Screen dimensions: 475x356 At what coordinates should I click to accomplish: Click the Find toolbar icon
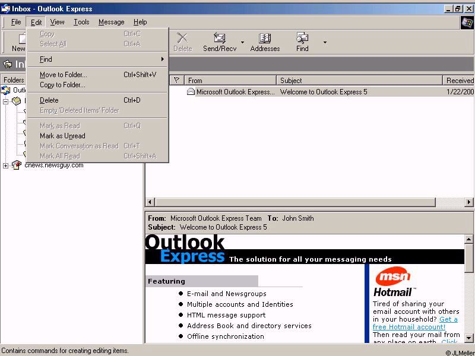click(x=302, y=39)
